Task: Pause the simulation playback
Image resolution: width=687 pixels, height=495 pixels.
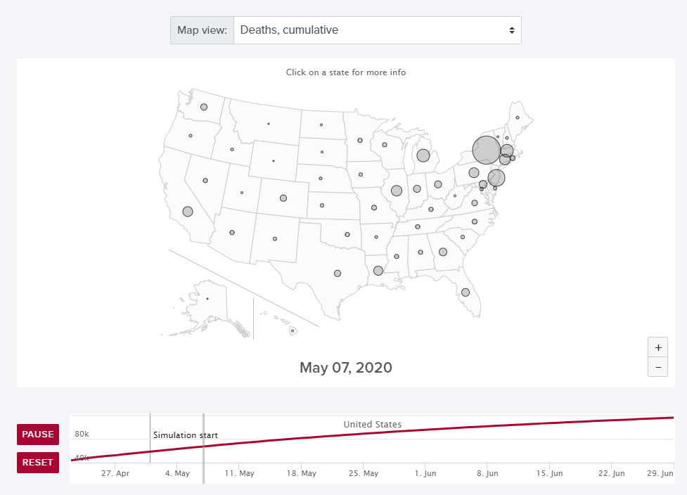Action: pos(38,435)
